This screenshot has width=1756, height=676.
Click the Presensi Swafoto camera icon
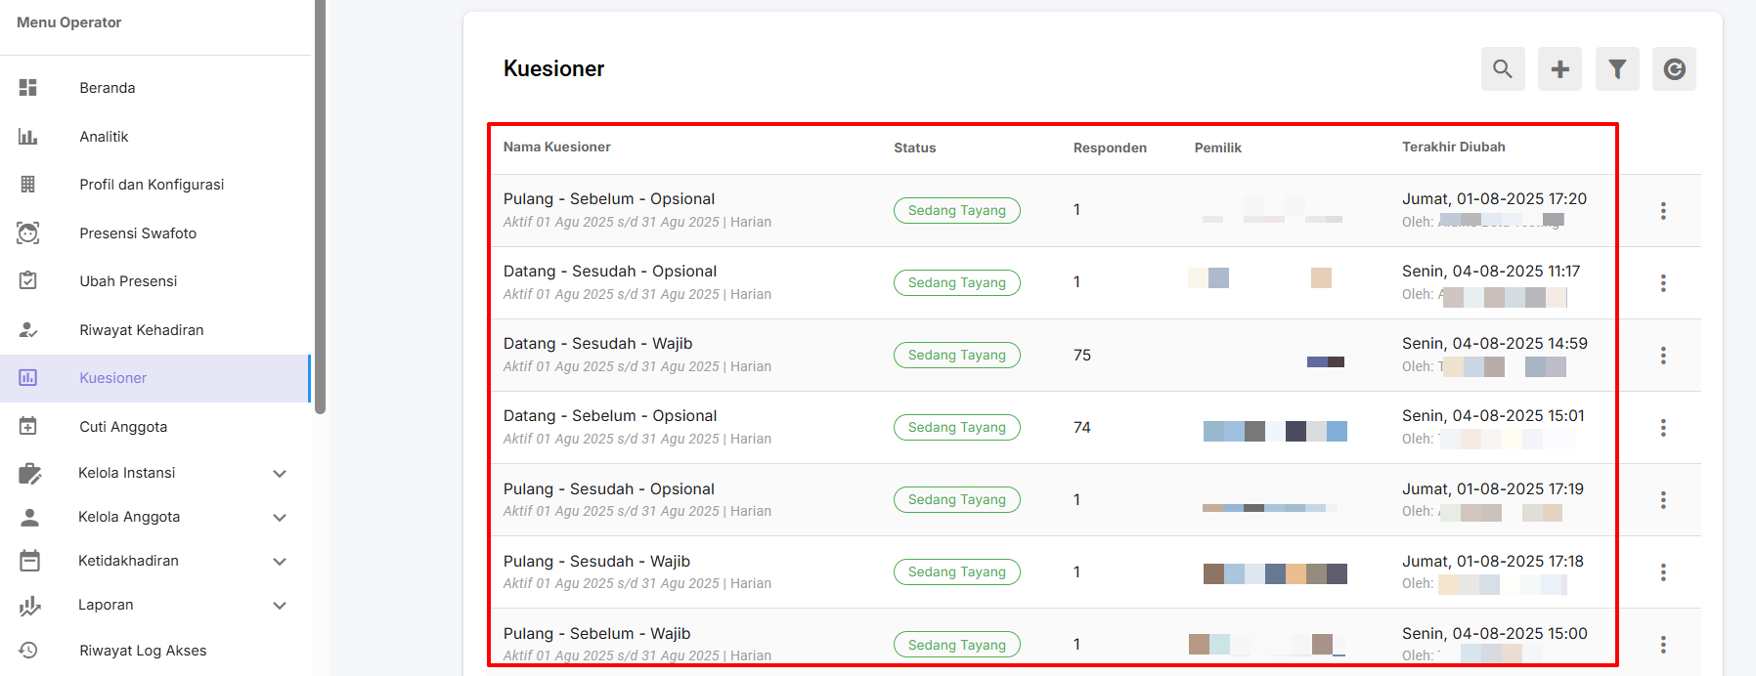[x=28, y=233]
